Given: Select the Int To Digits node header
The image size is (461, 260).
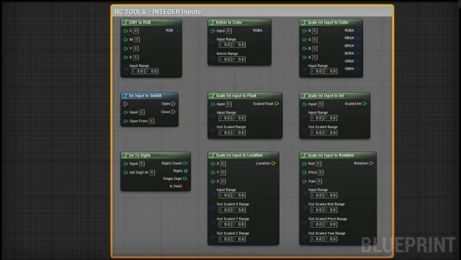Looking at the screenshot, I should [156, 155].
